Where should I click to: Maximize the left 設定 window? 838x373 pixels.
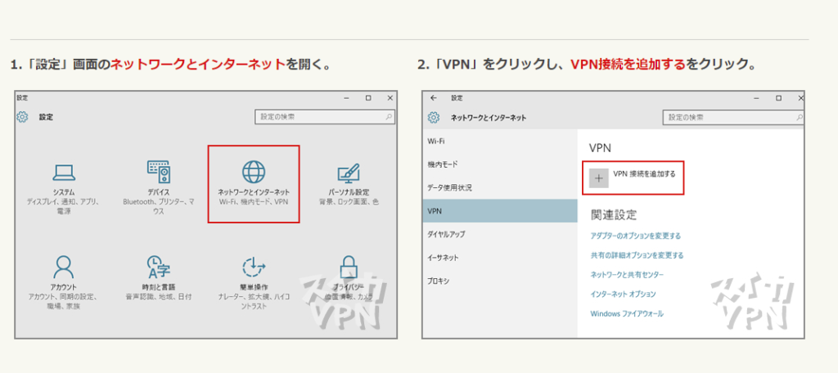368,98
